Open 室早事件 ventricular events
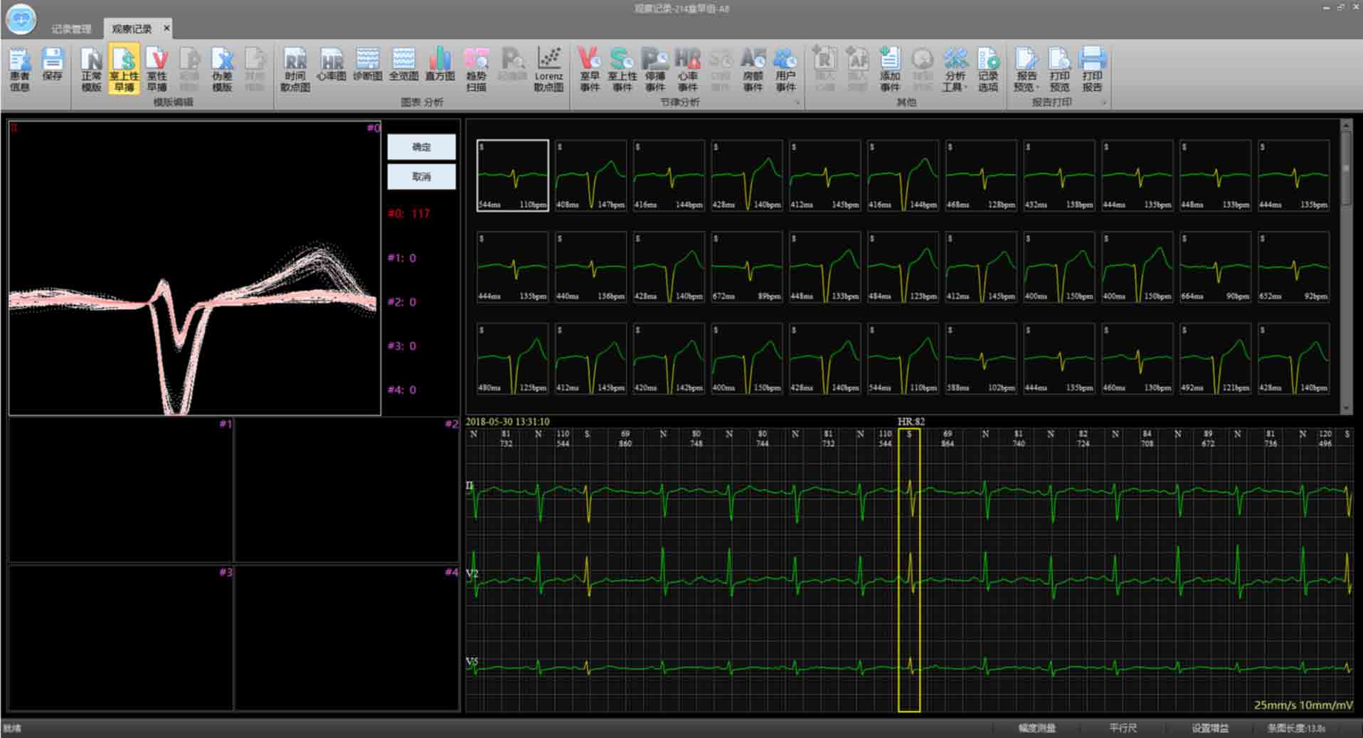The image size is (1363, 738). [x=590, y=70]
